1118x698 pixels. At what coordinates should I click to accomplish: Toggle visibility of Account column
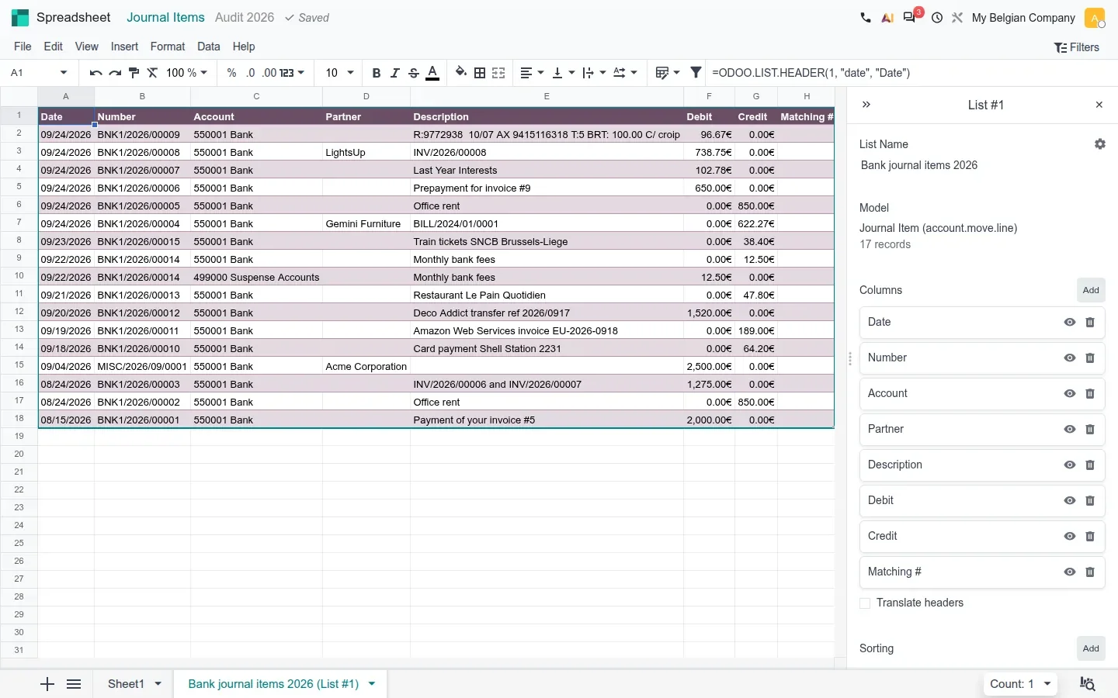tap(1070, 394)
